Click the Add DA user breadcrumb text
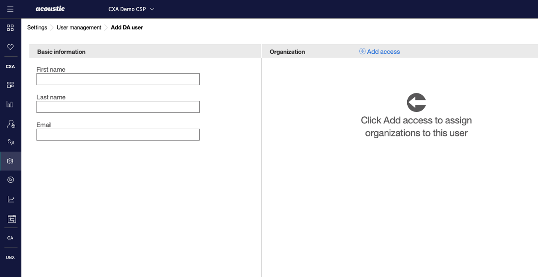The height and width of the screenshot is (277, 538). [x=127, y=27]
